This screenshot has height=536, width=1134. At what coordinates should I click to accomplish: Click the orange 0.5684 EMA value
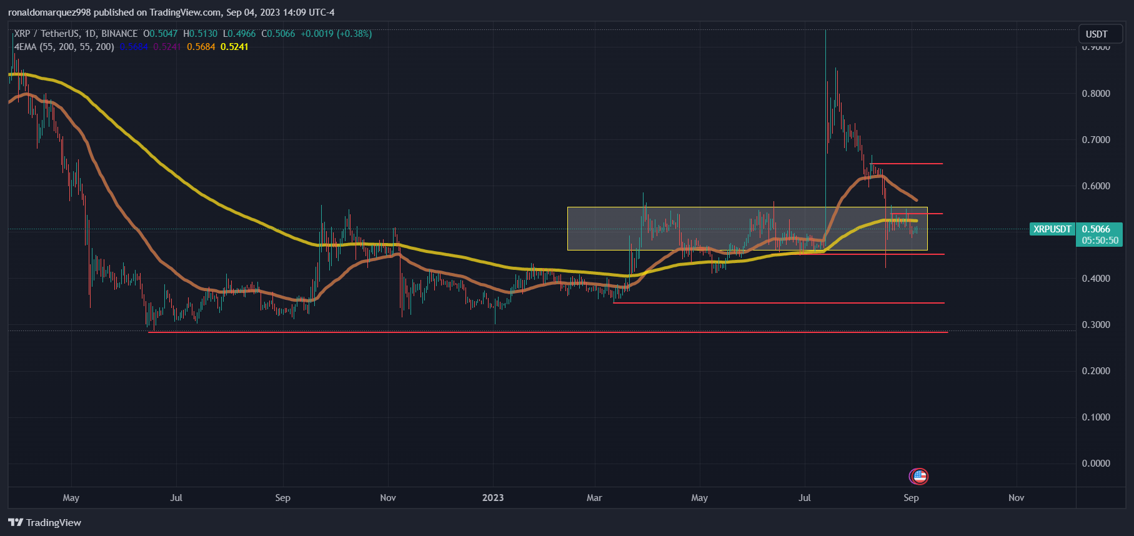[201, 47]
